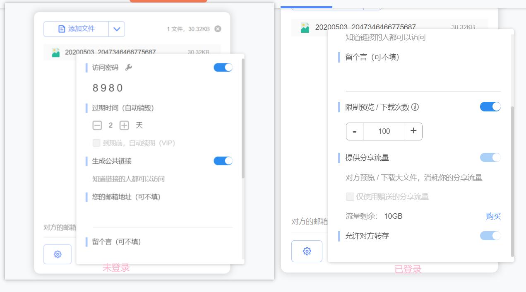The height and width of the screenshot is (292, 526).
Task: Increase expiry days with the plus stepper
Action: tap(124, 125)
